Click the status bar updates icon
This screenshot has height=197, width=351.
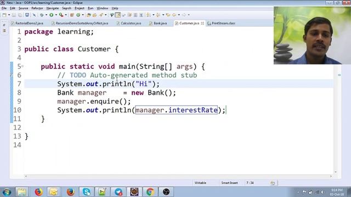point(273,183)
